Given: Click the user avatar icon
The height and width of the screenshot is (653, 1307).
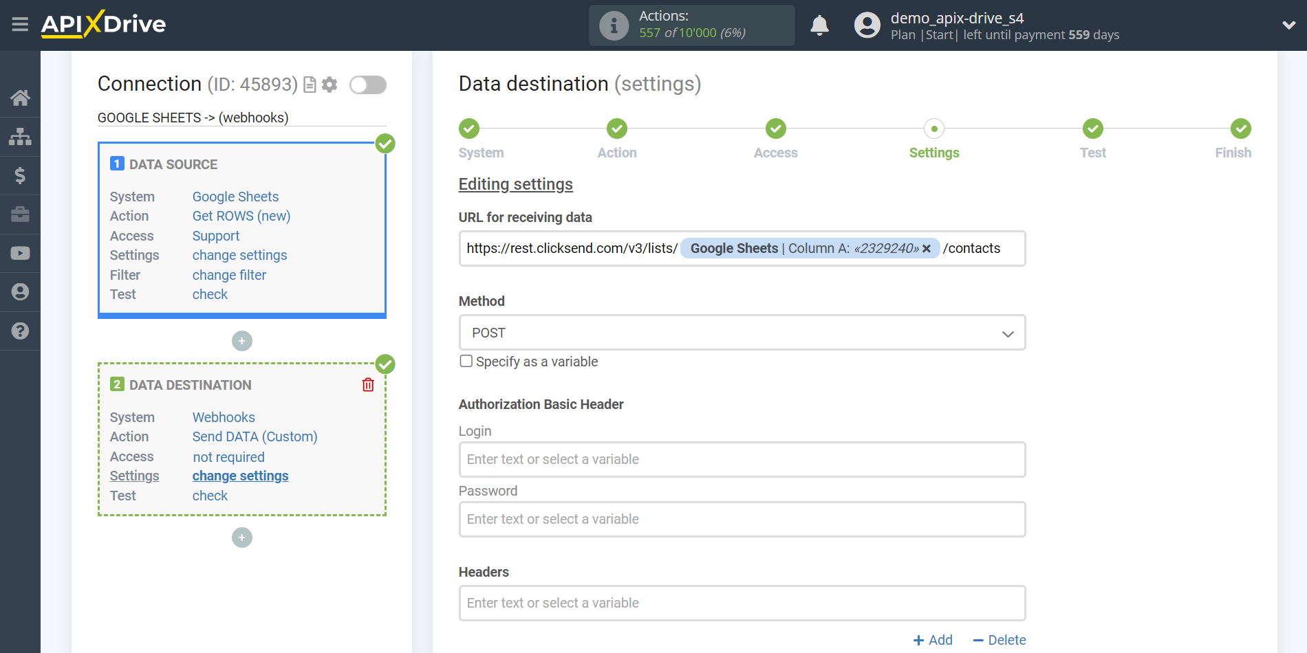Looking at the screenshot, I should tap(867, 25).
